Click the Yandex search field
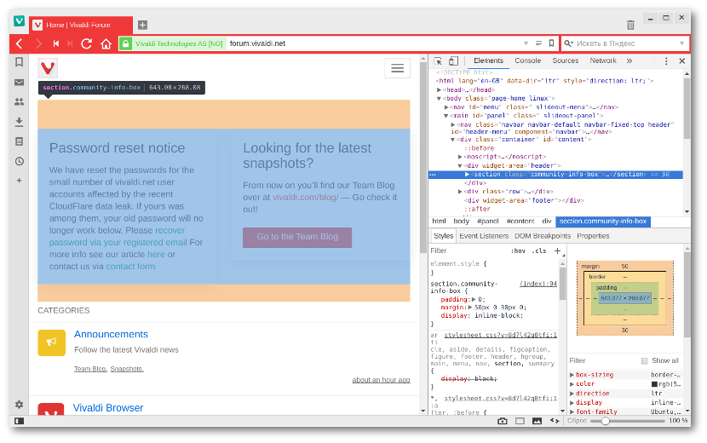 tap(624, 43)
